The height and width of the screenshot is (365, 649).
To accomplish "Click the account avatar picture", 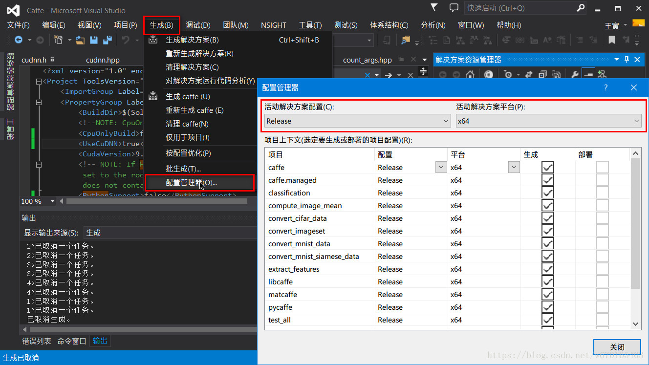I will coord(638,23).
